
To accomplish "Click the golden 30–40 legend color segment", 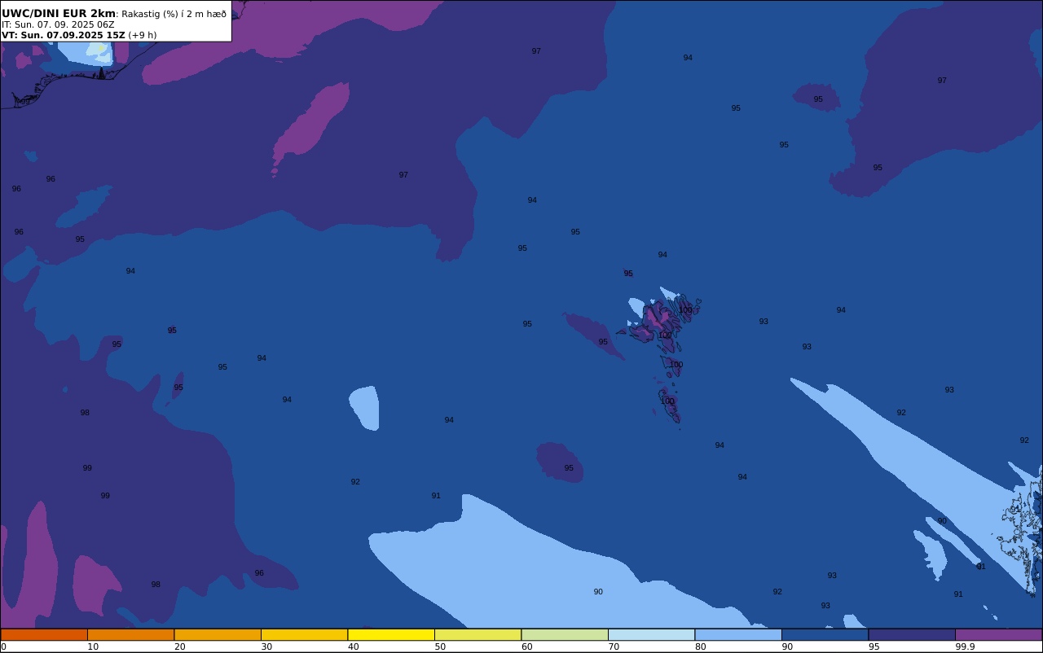I will [x=304, y=634].
